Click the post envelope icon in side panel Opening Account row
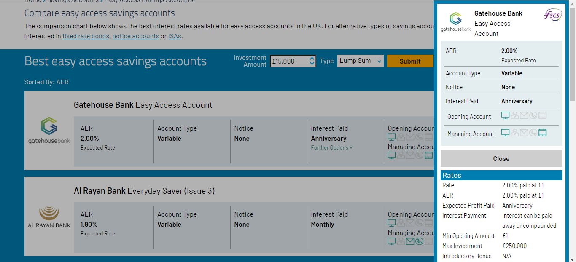The width and height of the screenshot is (576, 262). [x=524, y=116]
